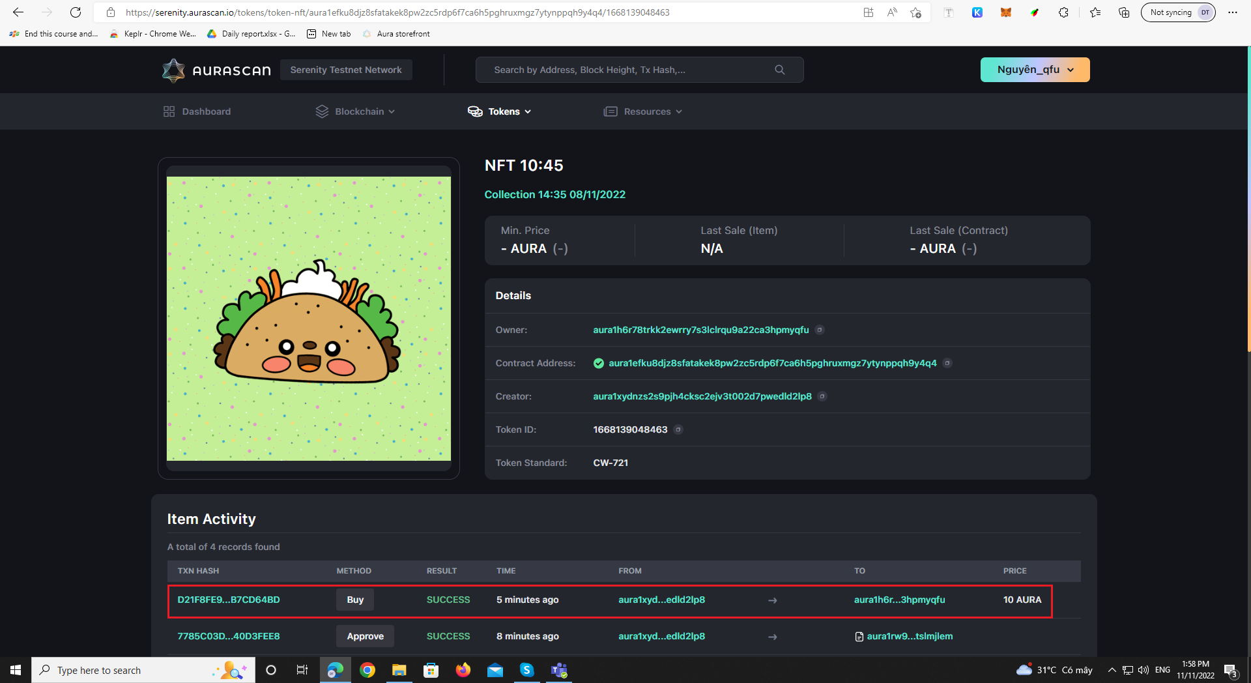Open MetaMask extension from browser toolbar

coord(1005,12)
